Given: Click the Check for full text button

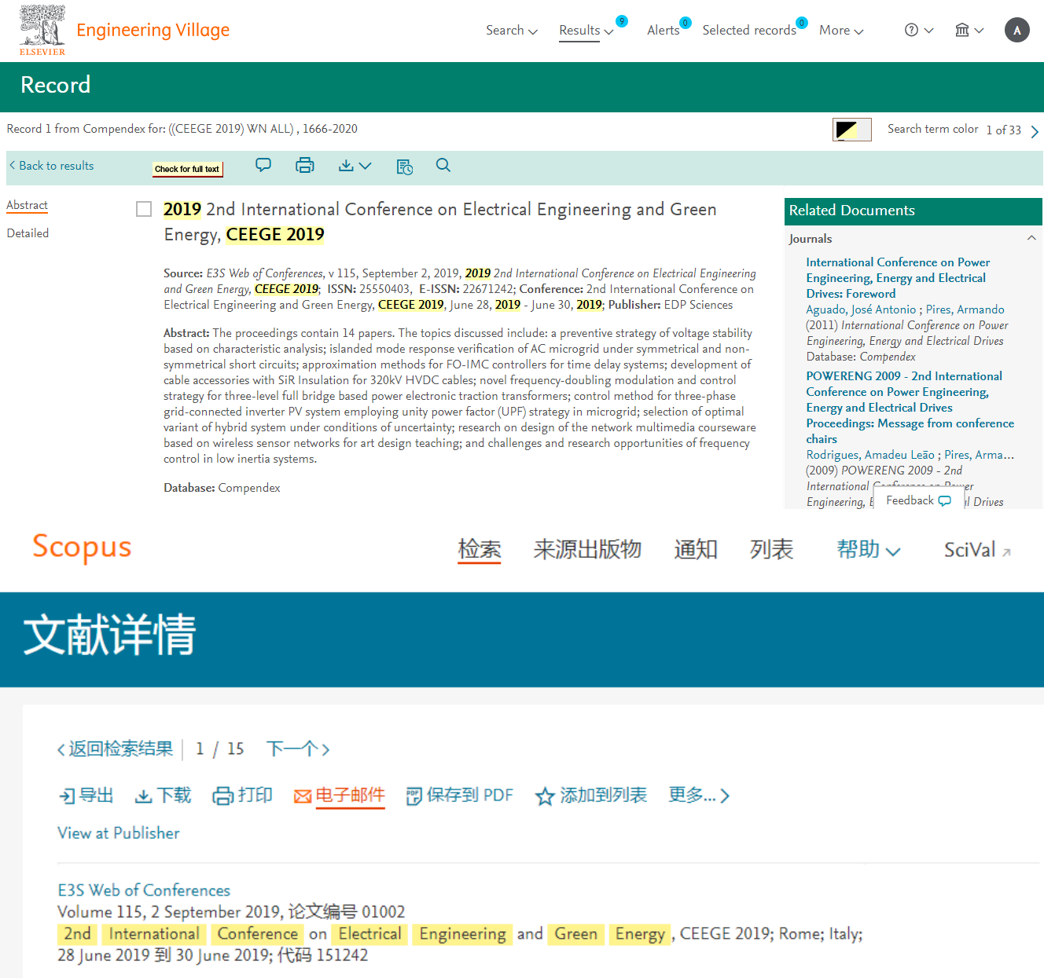Looking at the screenshot, I should click(x=187, y=169).
